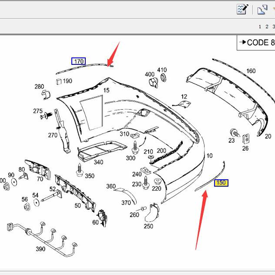Click the duplicate pages toolbar icon

[x=262, y=9]
